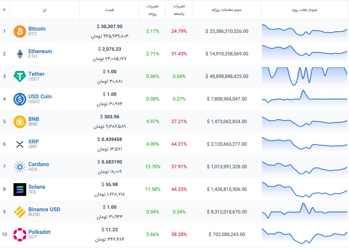
Task: Click the Cardano dotted logo icon
Action: tap(20, 167)
